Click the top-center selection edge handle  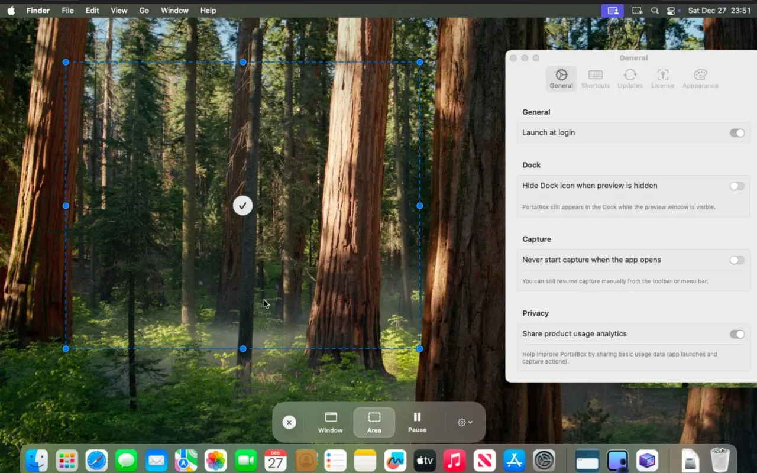tap(243, 62)
